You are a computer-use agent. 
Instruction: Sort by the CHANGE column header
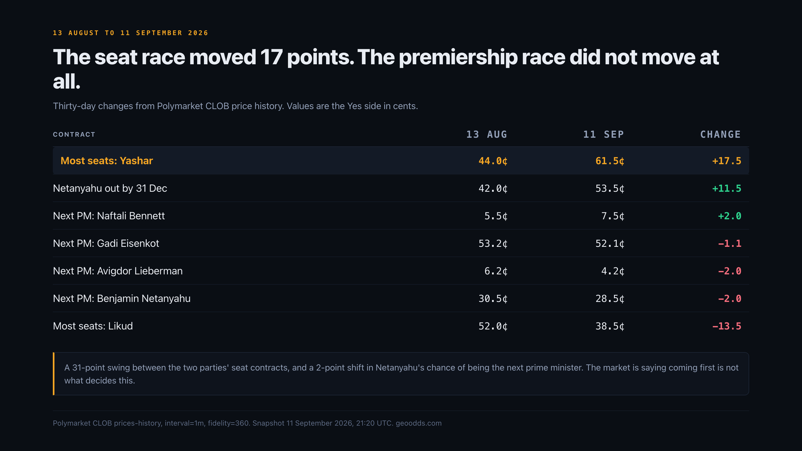tap(720, 135)
